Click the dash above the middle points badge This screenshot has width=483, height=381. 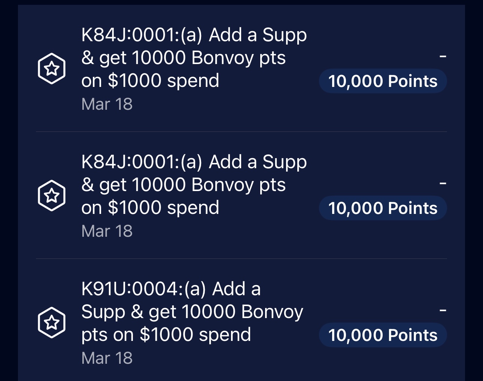pyautogui.click(x=443, y=183)
